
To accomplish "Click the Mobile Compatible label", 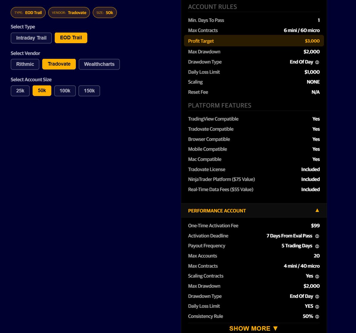I will click(x=207, y=149).
